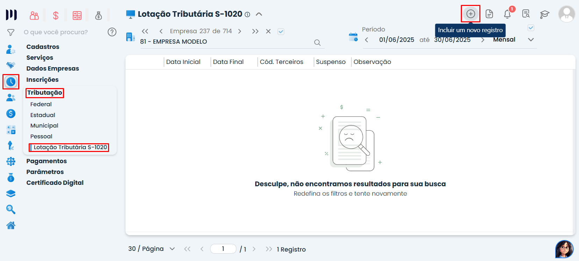The width and height of the screenshot is (579, 261).
Task: Expand the Mensal period dropdown
Action: 531,39
